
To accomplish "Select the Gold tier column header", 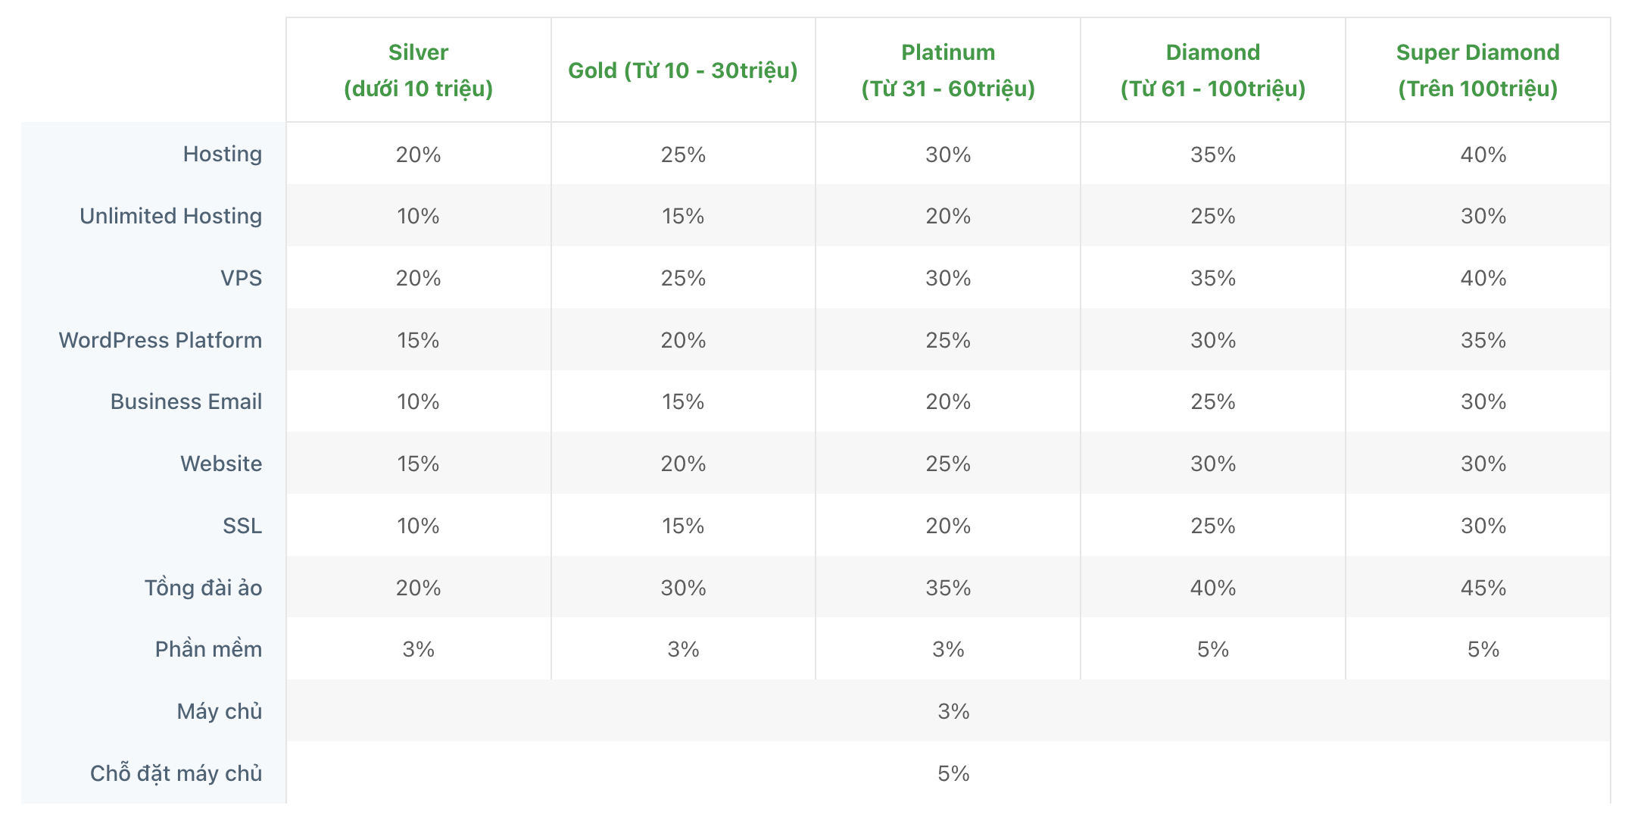I will click(682, 70).
